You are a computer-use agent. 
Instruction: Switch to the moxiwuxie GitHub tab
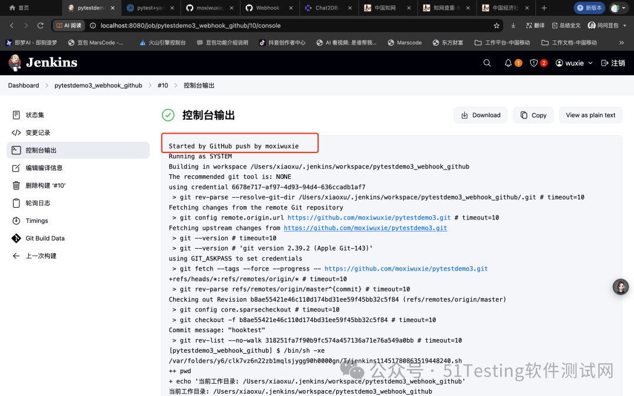click(210, 8)
